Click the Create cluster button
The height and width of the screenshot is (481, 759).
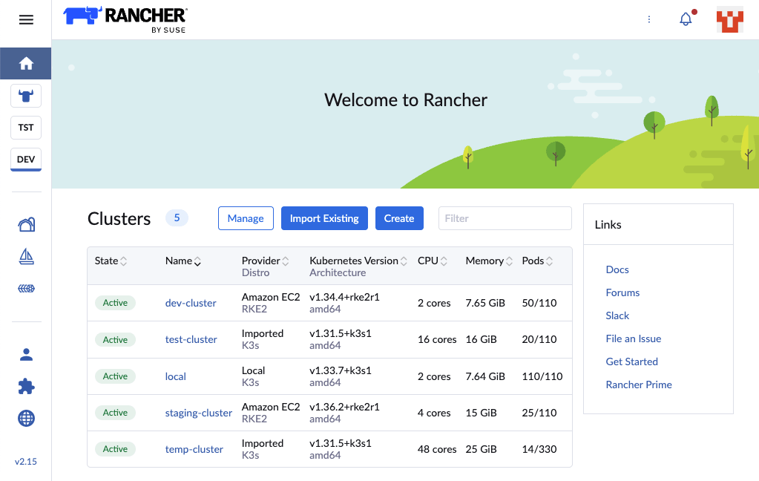(399, 218)
